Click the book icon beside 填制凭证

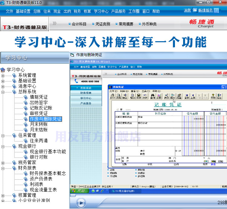click(x=26, y=97)
